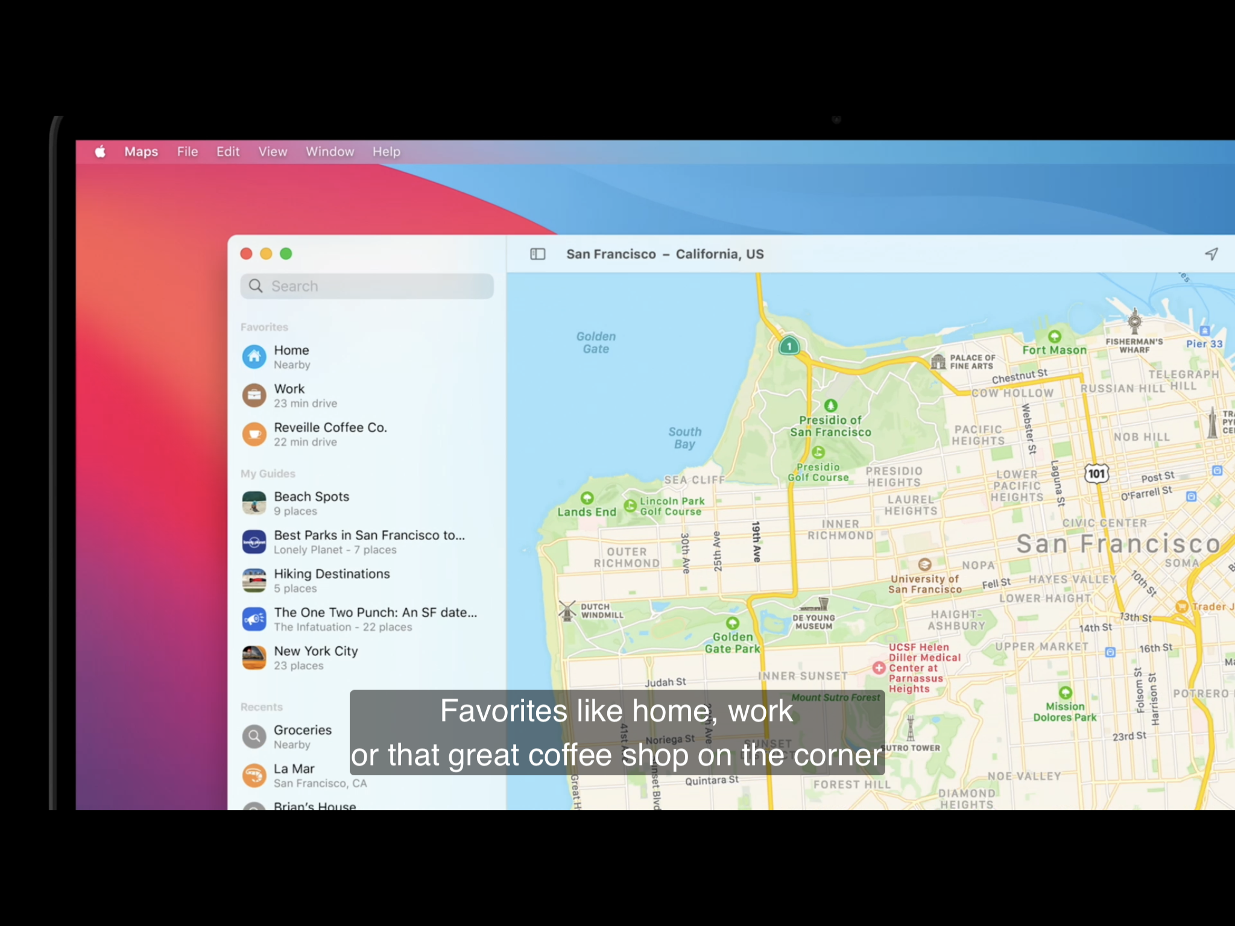This screenshot has height=926, width=1235.
Task: Click the Lands End park pin
Action: coord(587,498)
